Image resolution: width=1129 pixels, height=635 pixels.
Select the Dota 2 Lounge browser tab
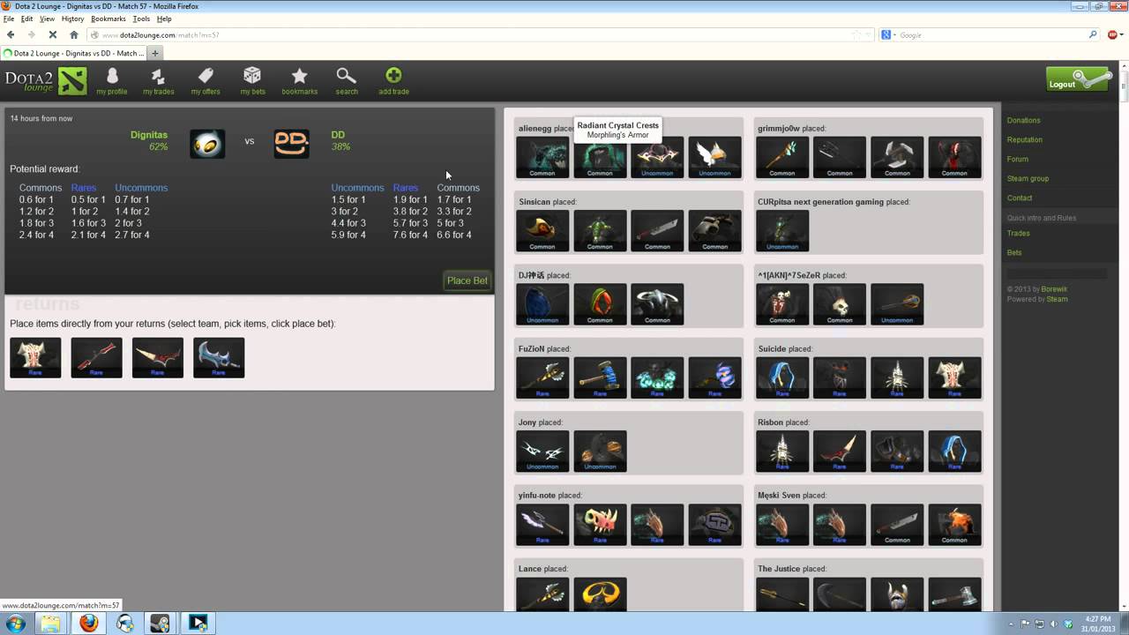pyautogui.click(x=74, y=53)
